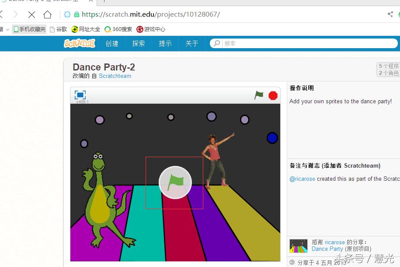
Task: Open the Scratchteam profile link
Action: pyautogui.click(x=115, y=76)
